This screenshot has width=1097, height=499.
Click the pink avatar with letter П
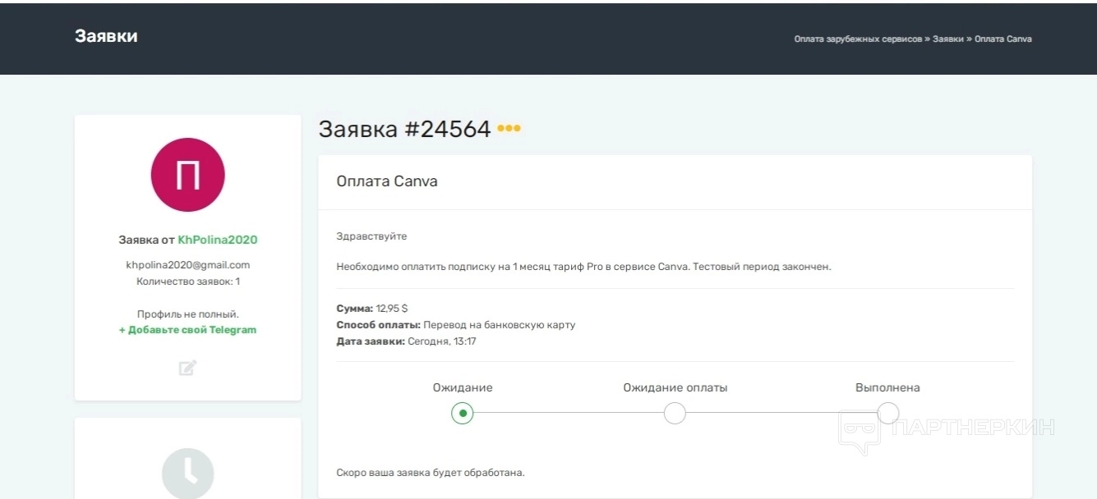tap(188, 175)
